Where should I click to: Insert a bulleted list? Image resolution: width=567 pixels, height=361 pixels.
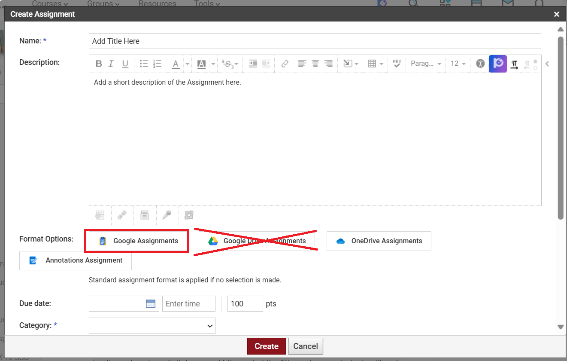(144, 64)
